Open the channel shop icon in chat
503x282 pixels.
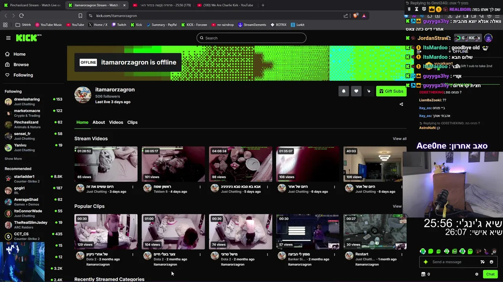[x=423, y=274]
